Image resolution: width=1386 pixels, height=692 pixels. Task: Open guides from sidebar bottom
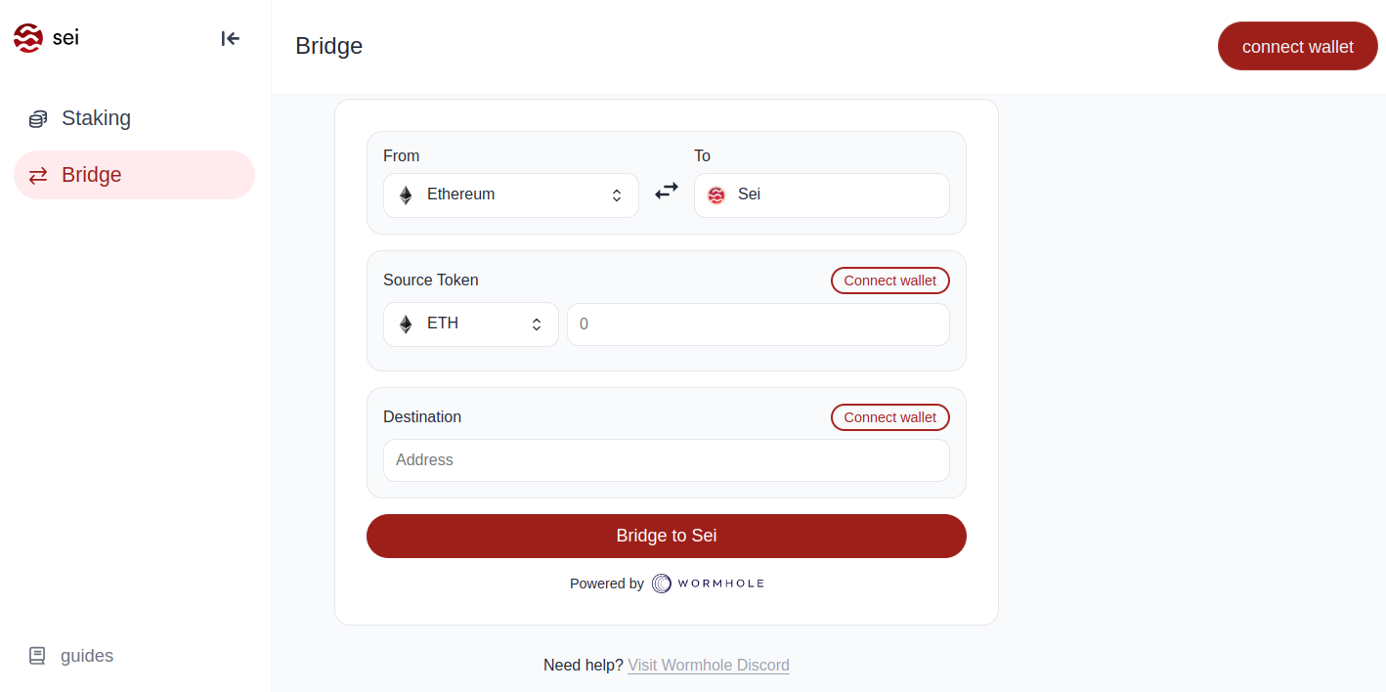point(86,656)
